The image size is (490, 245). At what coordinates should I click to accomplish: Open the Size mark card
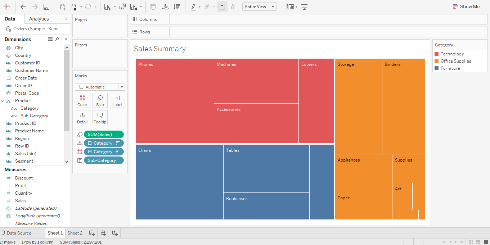(x=100, y=100)
